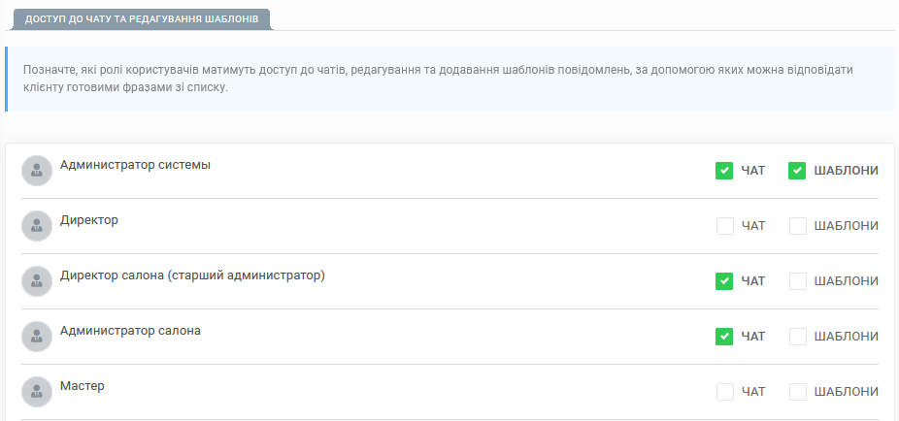
Task: Enable ШАБЛОНИ checkbox for Директор
Action: pyautogui.click(x=797, y=226)
